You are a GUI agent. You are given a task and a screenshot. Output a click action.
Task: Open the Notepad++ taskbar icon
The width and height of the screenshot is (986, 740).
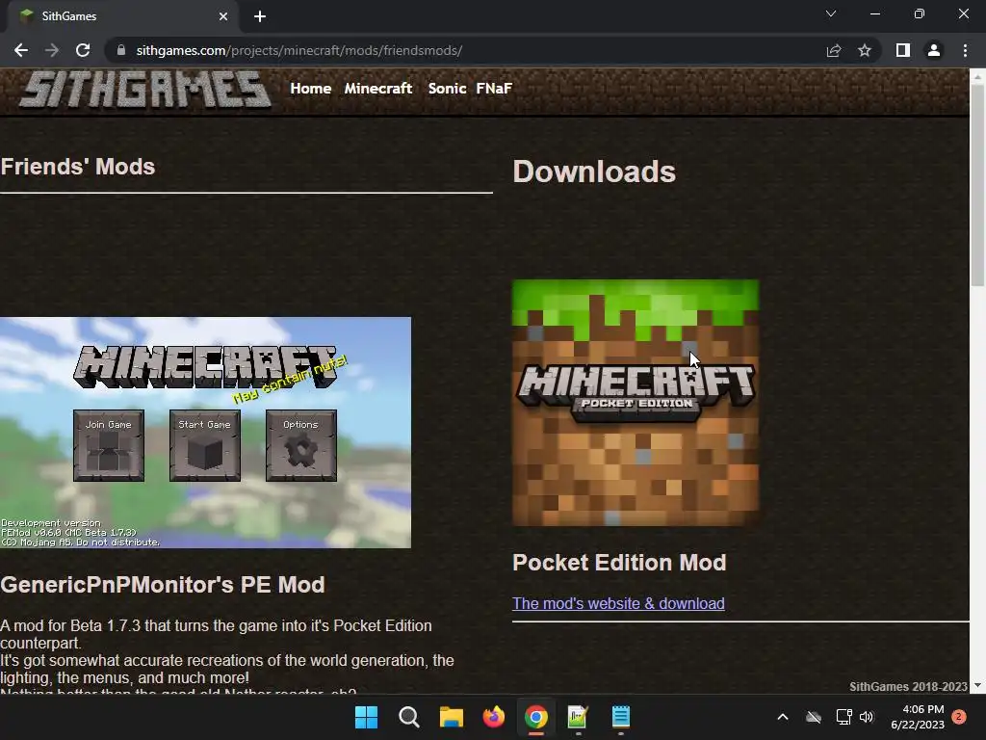click(x=578, y=717)
